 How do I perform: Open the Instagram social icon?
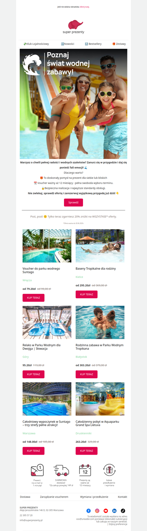[97, 511]
